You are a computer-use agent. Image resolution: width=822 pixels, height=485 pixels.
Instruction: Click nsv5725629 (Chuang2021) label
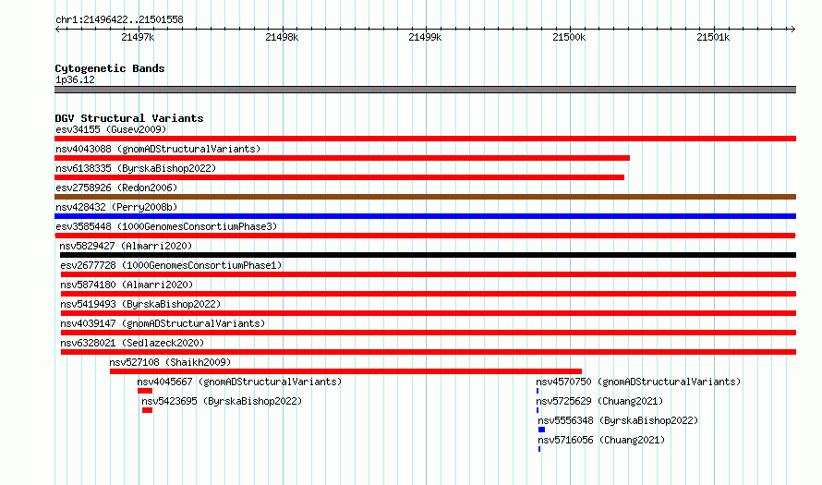[x=599, y=401]
